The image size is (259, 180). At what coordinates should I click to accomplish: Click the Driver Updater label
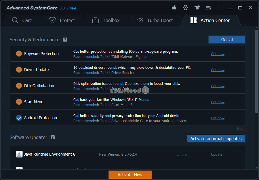(37, 70)
